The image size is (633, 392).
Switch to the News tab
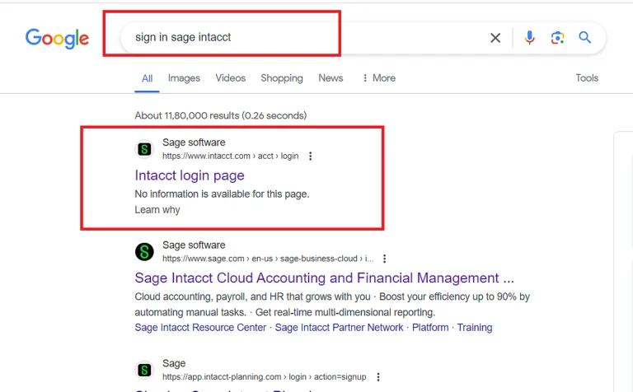click(x=331, y=78)
